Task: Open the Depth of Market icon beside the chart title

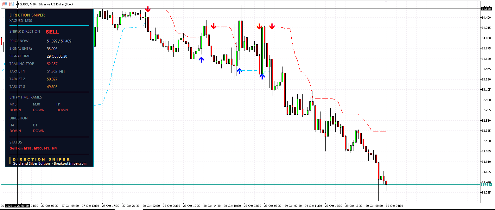Action: 5,4
